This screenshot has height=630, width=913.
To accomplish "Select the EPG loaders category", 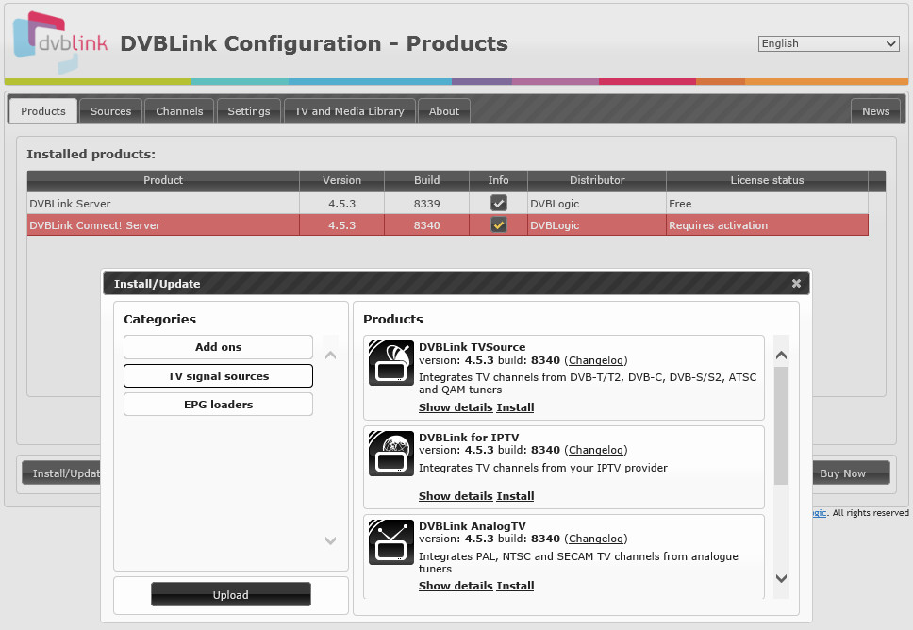I will [x=219, y=404].
